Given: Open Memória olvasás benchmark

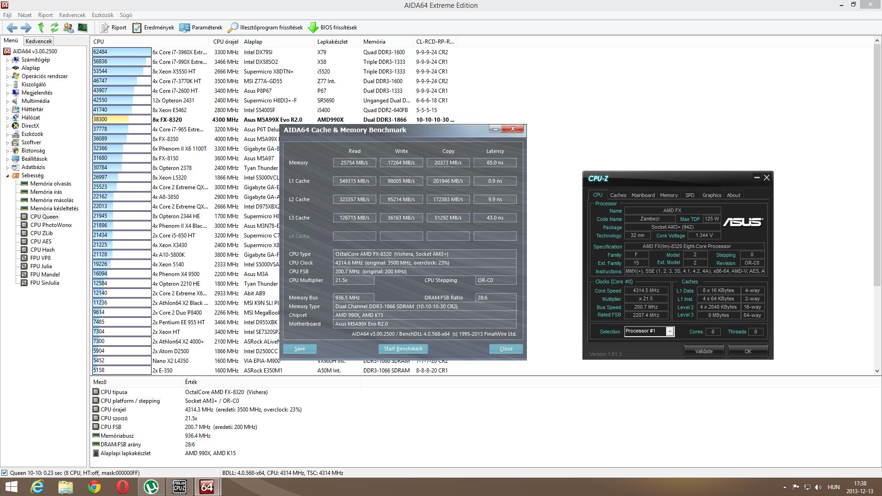Looking at the screenshot, I should coord(51,184).
